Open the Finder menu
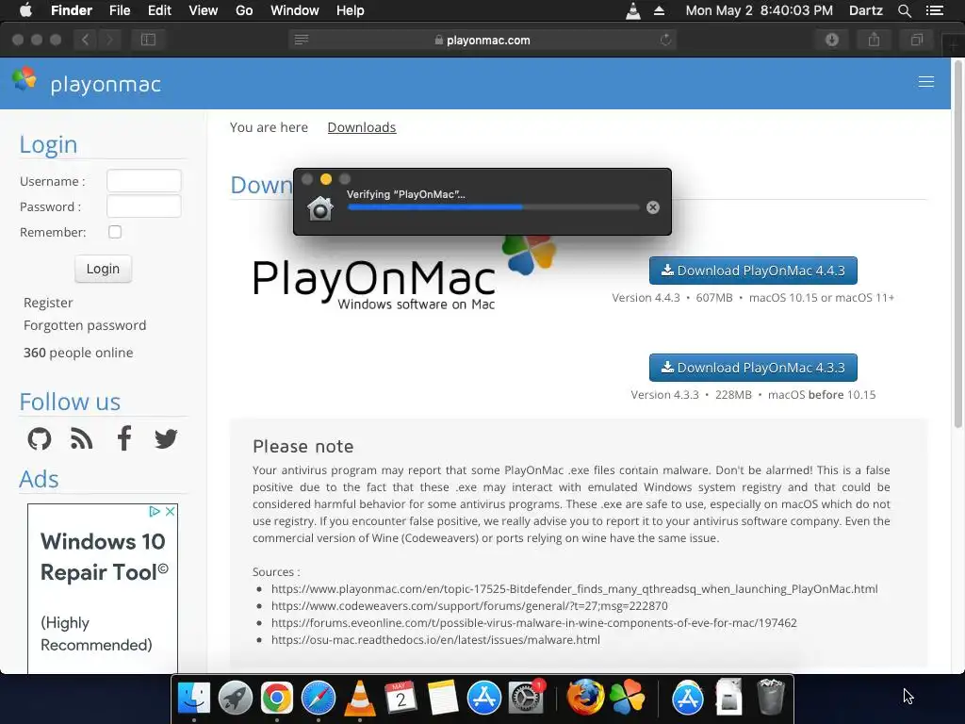Image resolution: width=965 pixels, height=724 pixels. tap(72, 10)
